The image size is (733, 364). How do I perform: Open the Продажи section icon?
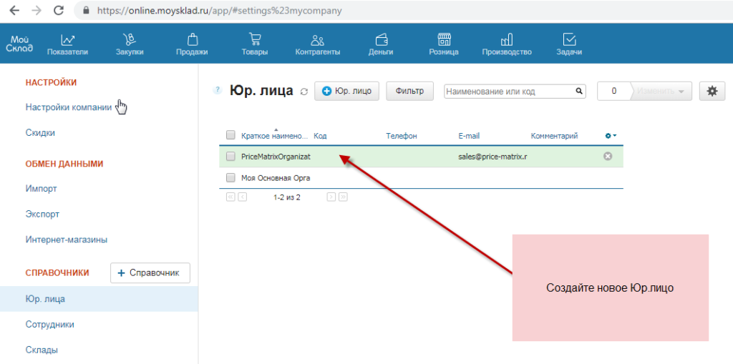click(192, 41)
